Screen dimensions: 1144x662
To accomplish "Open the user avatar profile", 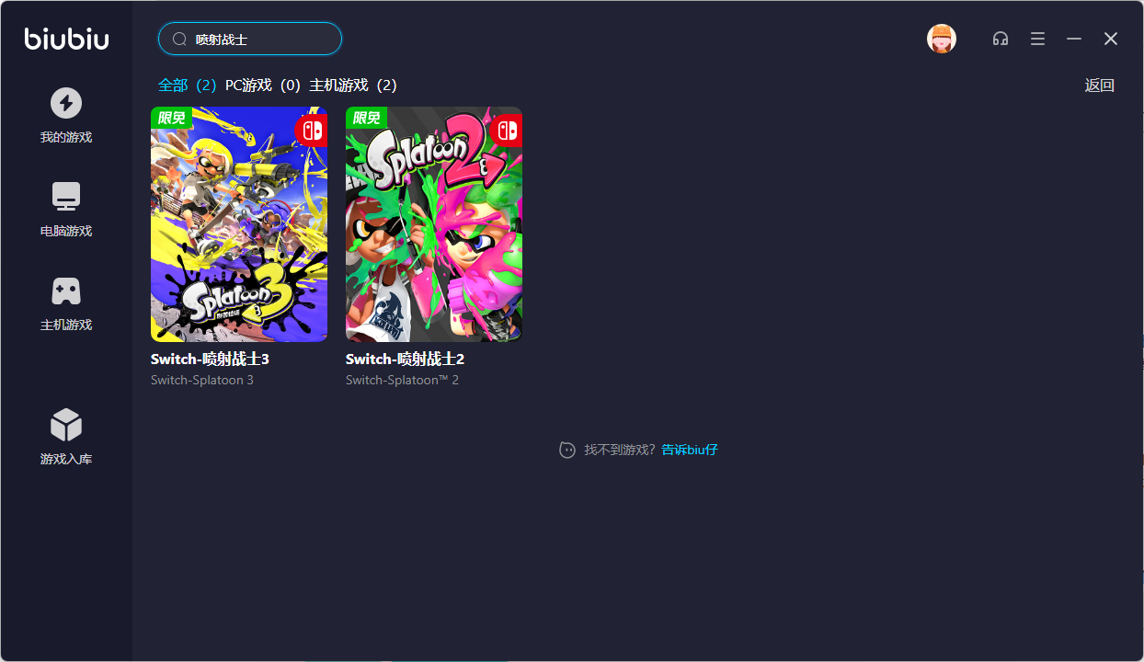I will click(x=942, y=39).
